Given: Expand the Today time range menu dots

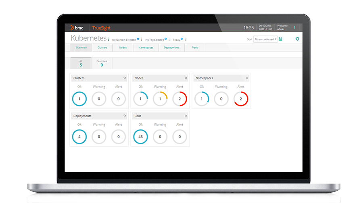Looking at the screenshot, I should coord(185,40).
